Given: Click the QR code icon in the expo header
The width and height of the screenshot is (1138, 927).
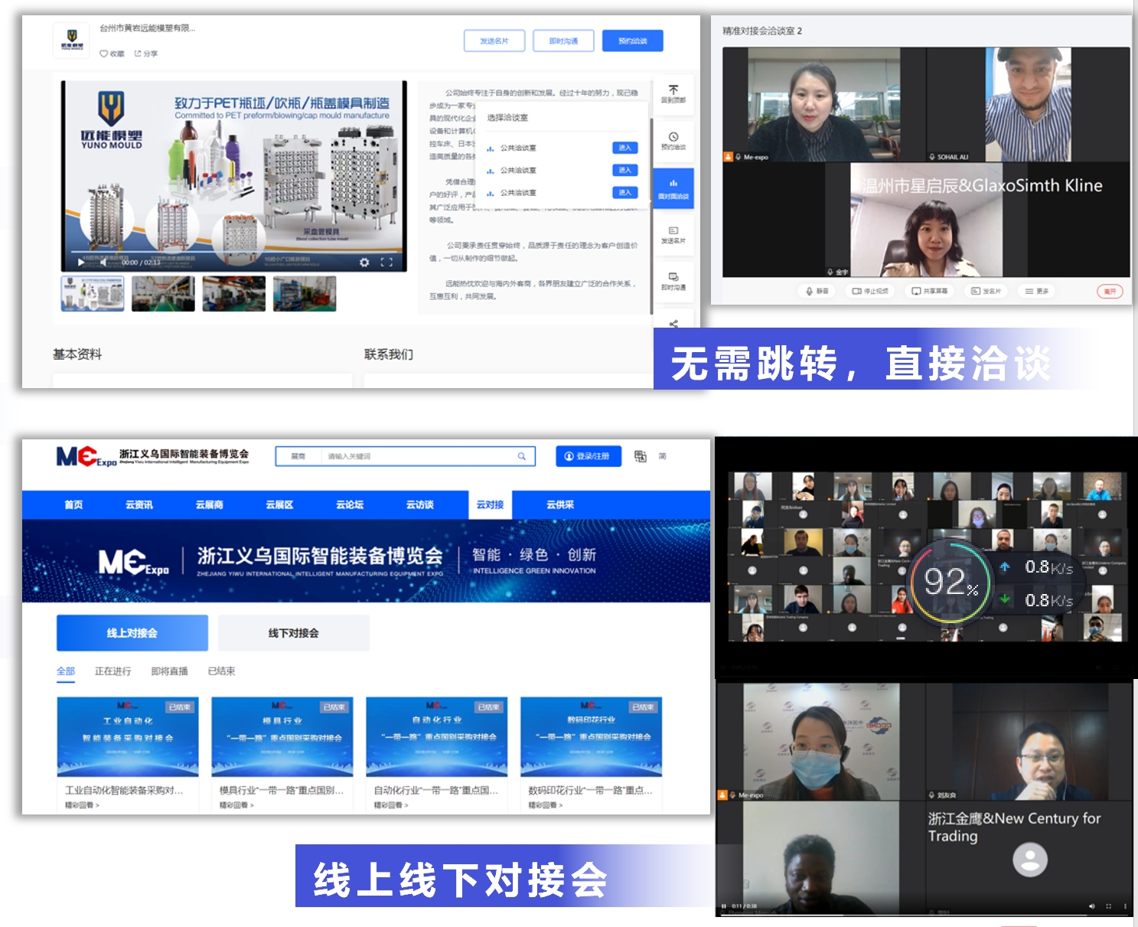Looking at the screenshot, I should click(x=641, y=455).
